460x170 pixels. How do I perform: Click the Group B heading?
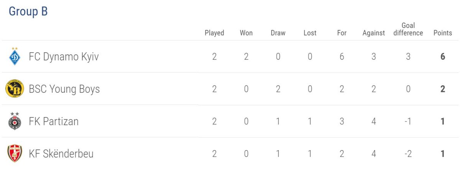[x=28, y=11]
